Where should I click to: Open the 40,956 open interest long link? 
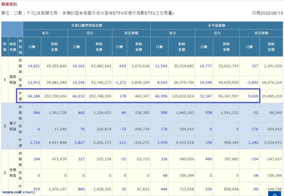pos(162,95)
